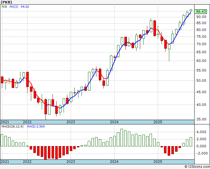Click 2021 on the MACD timeline
This screenshot has width=210, height=169.
5,162
